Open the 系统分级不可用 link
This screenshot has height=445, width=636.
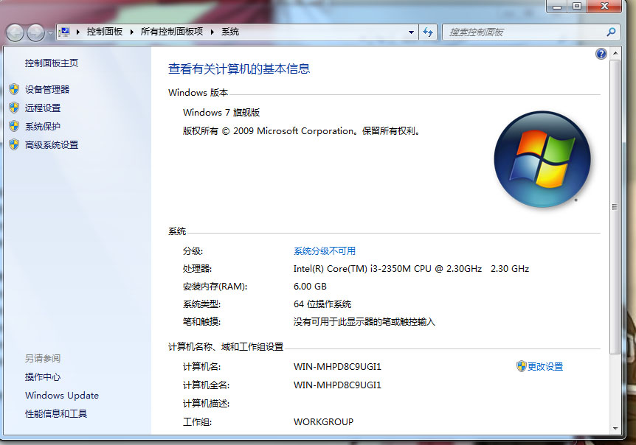[324, 251]
